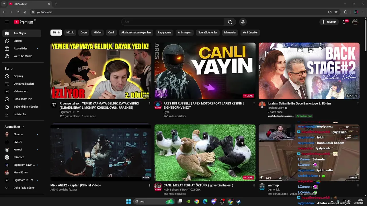Play the pigeon auction live thumbnail
The image size is (367, 206).
tap(205, 152)
